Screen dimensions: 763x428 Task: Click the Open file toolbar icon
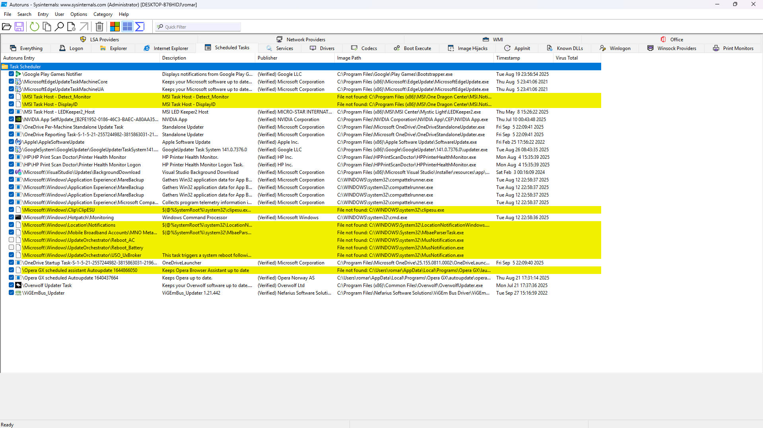(7, 27)
